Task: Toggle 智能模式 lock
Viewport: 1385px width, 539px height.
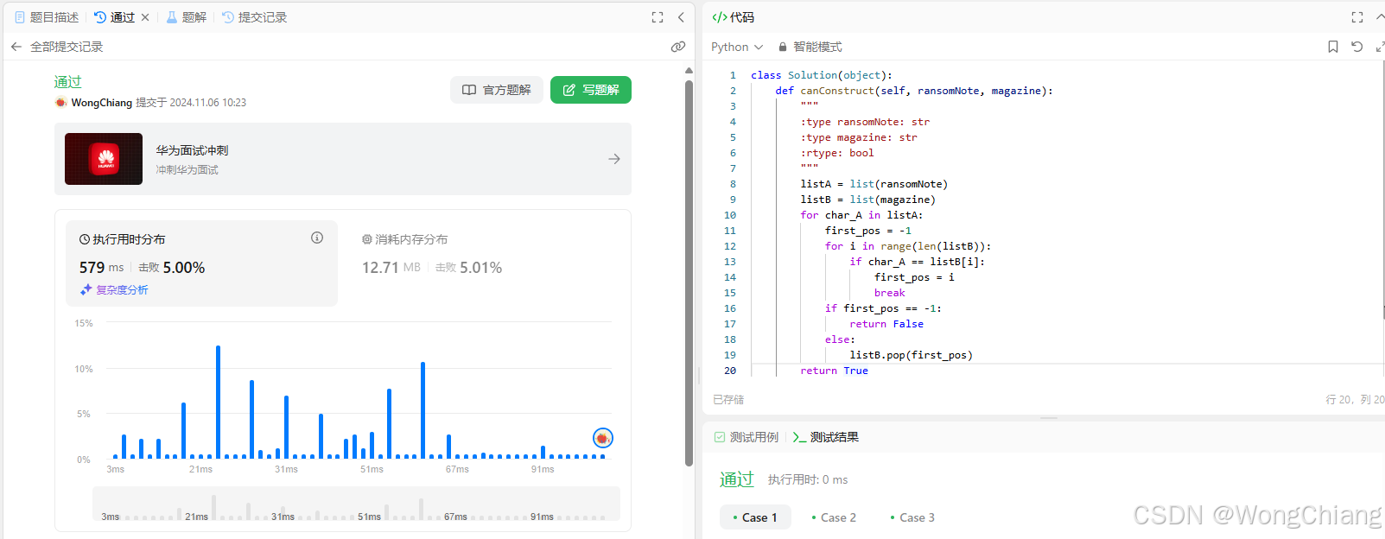Action: [x=810, y=47]
